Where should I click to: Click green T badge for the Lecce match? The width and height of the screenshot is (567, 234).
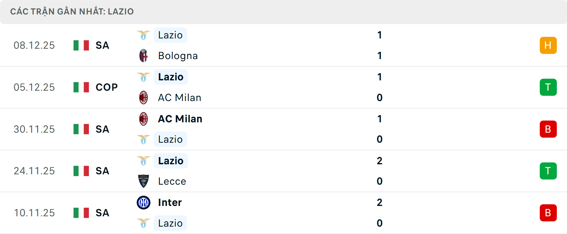click(x=548, y=171)
